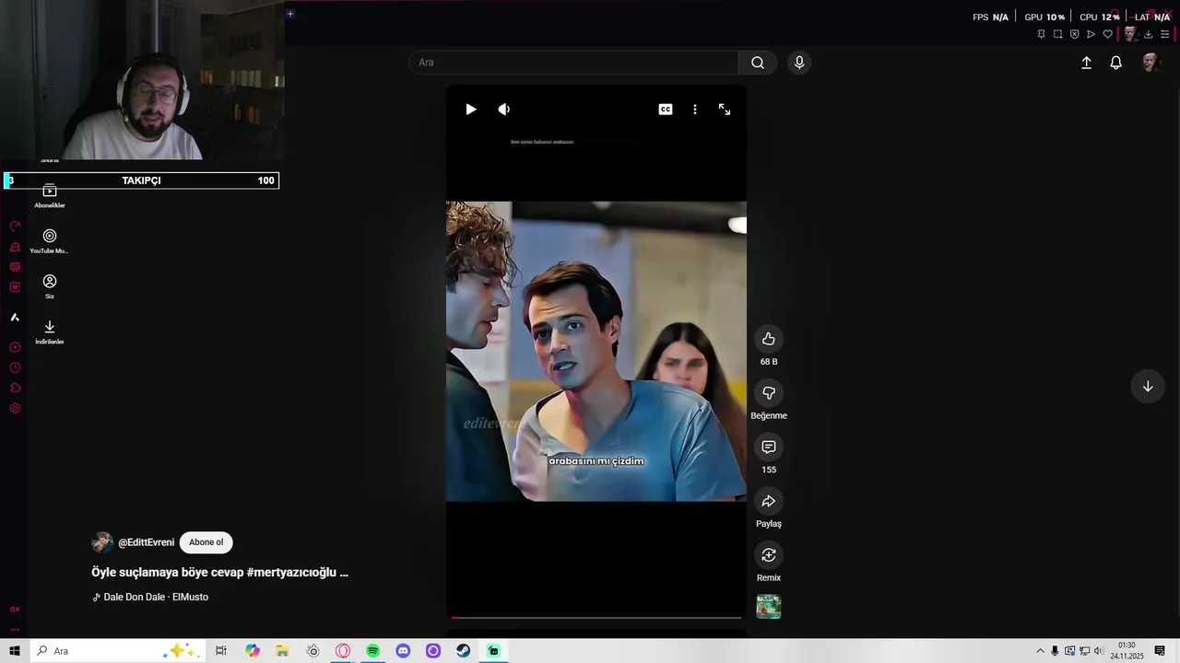1180x663 pixels.
Task: Expand the video to fullscreen
Action: point(725,110)
